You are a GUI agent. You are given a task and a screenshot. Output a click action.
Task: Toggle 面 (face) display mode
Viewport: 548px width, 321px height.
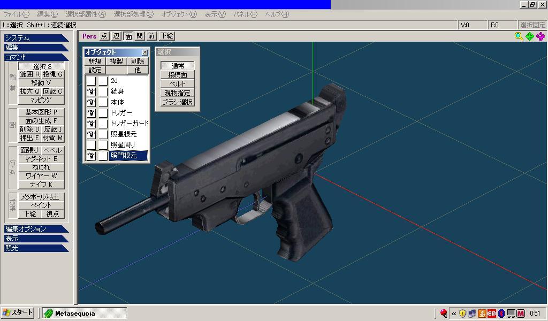coord(128,36)
